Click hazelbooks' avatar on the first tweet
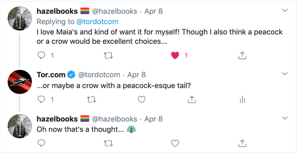This screenshot has width=297, height=153. [x=20, y=18]
